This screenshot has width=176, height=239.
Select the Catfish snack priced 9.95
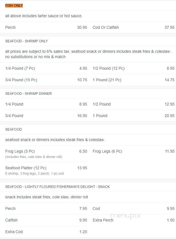46,220
